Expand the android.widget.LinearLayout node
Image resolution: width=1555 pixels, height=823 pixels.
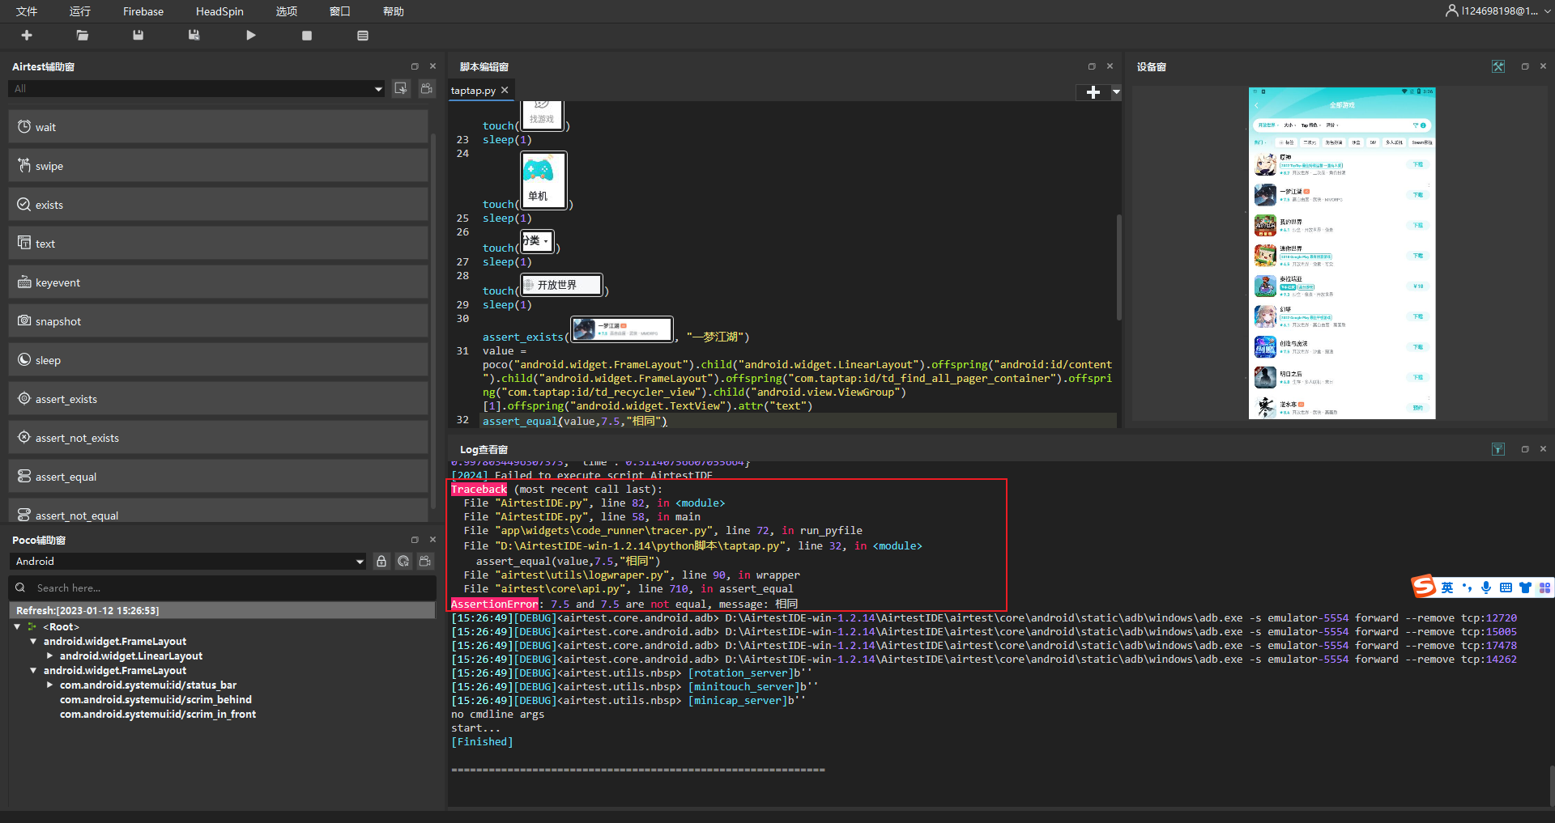tap(49, 656)
